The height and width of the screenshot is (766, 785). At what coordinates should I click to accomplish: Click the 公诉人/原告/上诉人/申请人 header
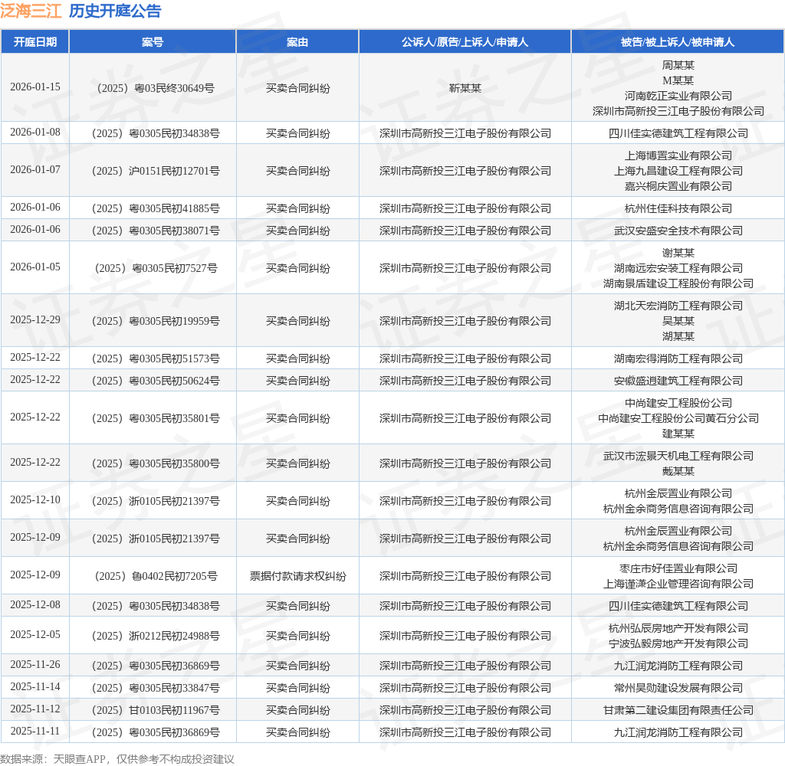click(x=465, y=42)
